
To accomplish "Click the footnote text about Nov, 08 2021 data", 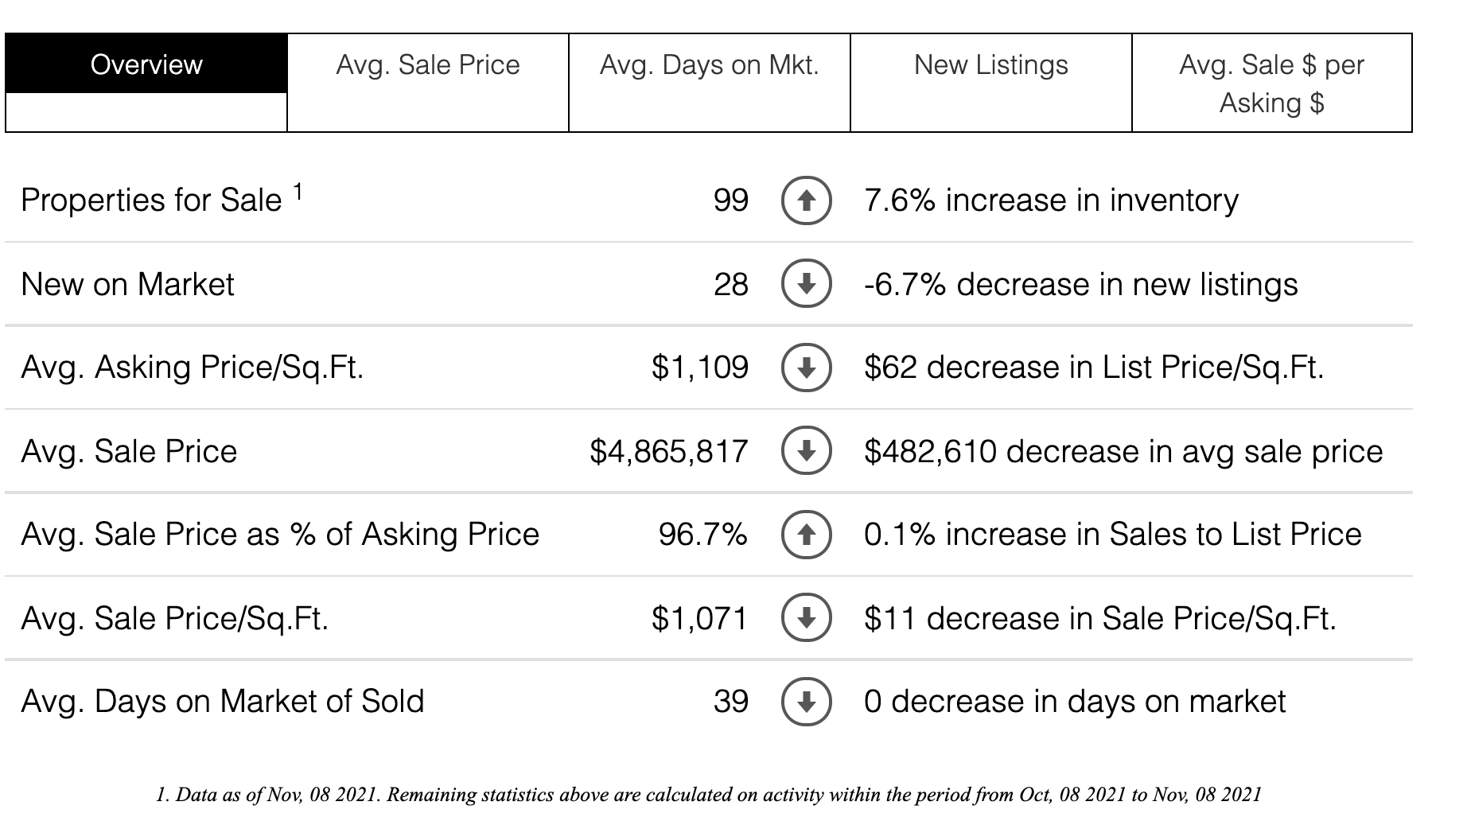I will pyautogui.click(x=708, y=794).
